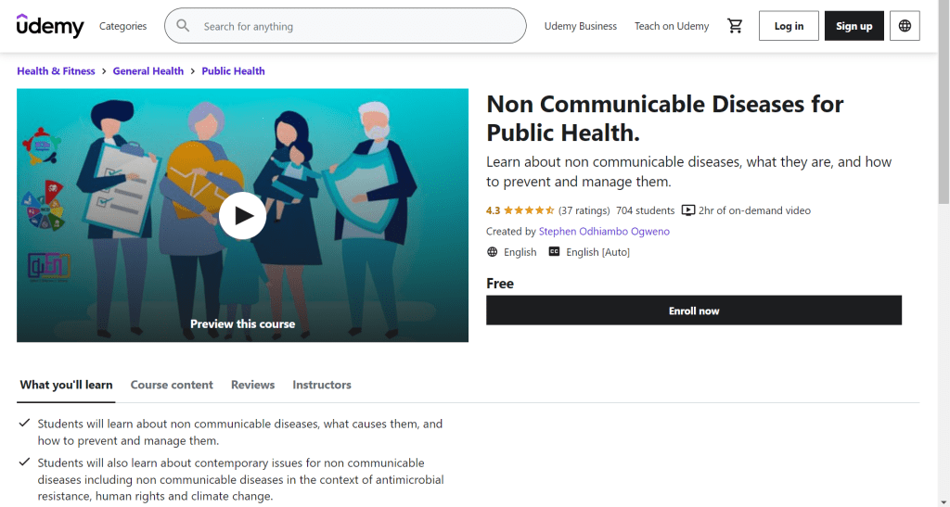The height and width of the screenshot is (507, 950).
Task: Open the General Health breadcrumb
Action: 148,71
